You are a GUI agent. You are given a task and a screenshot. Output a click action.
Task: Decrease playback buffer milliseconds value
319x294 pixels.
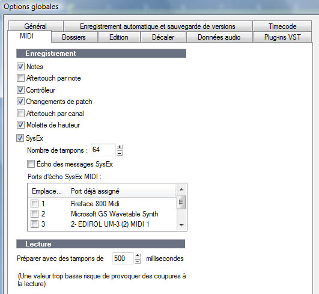click(x=138, y=261)
